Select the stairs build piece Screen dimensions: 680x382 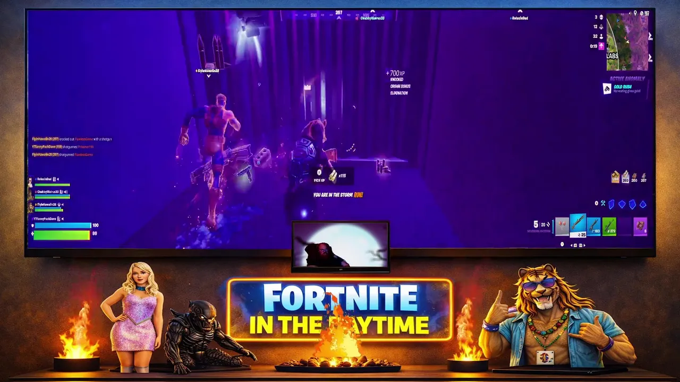(x=632, y=204)
